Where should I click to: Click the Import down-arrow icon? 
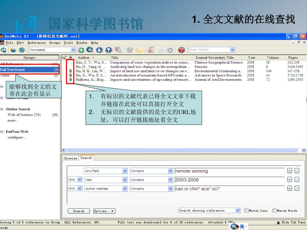tap(99, 50)
